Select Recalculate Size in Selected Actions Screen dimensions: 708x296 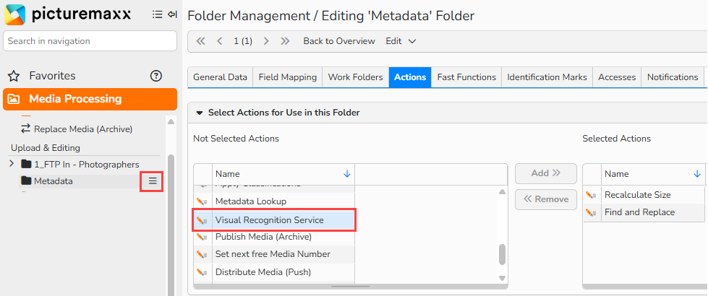pyautogui.click(x=644, y=195)
